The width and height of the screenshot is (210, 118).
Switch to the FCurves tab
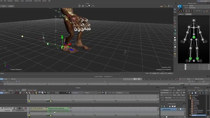18,90
